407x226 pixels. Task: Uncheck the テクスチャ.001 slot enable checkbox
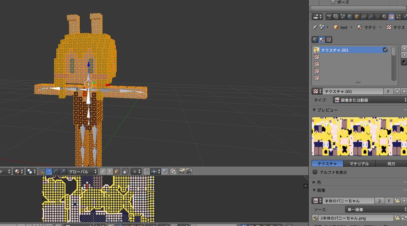(385, 50)
